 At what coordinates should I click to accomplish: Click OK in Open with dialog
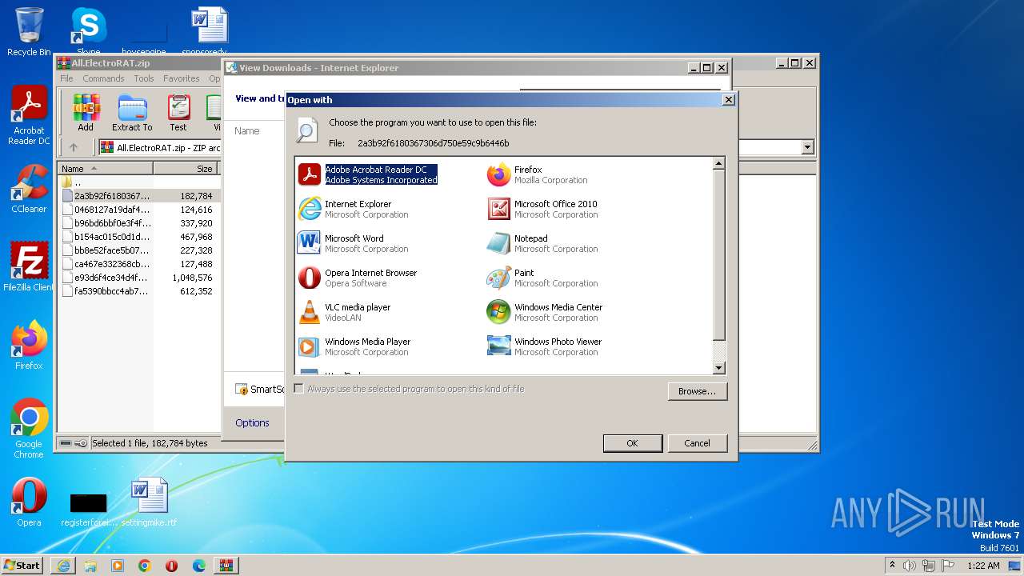(x=632, y=443)
